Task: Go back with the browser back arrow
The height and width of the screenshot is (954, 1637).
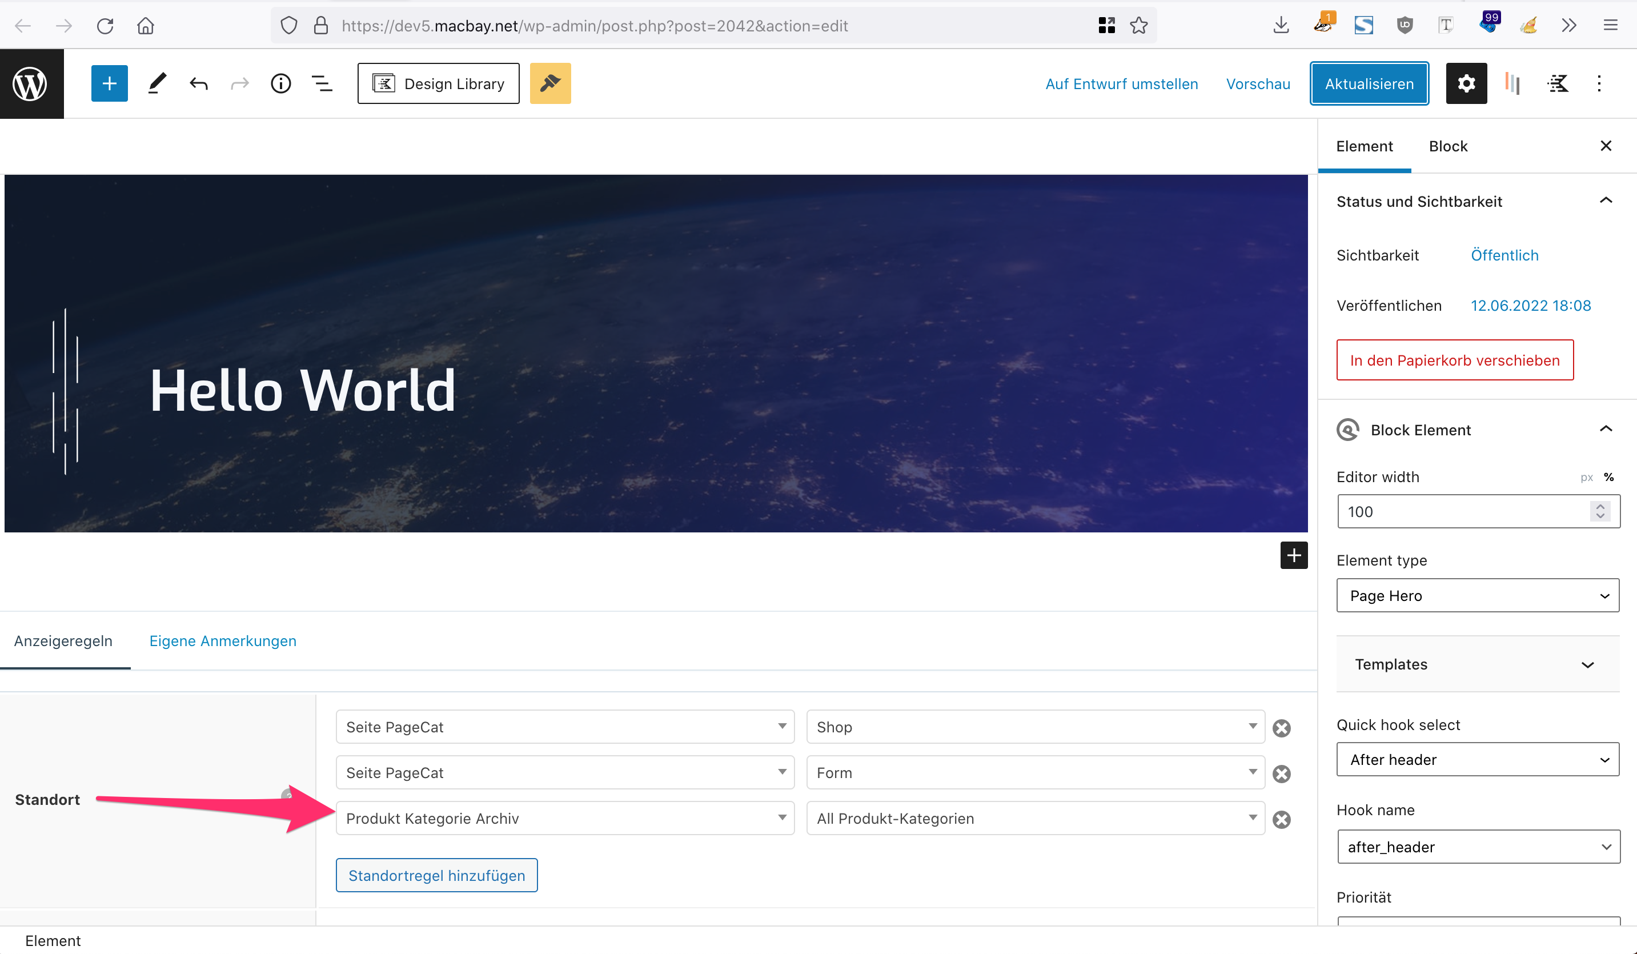Action: pos(23,26)
